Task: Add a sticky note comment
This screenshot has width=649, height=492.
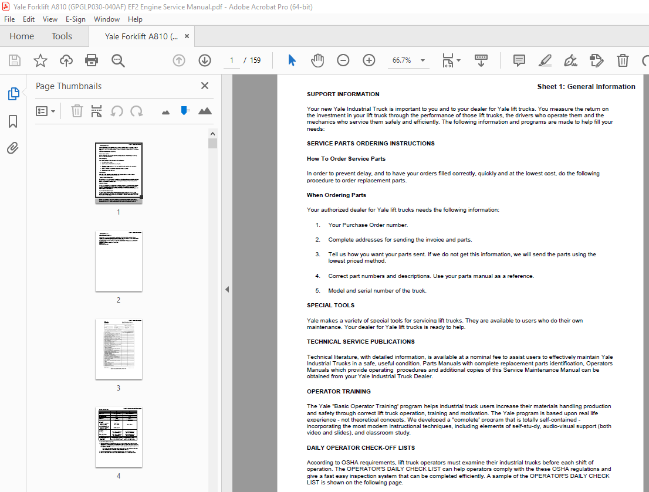Action: pos(519,60)
